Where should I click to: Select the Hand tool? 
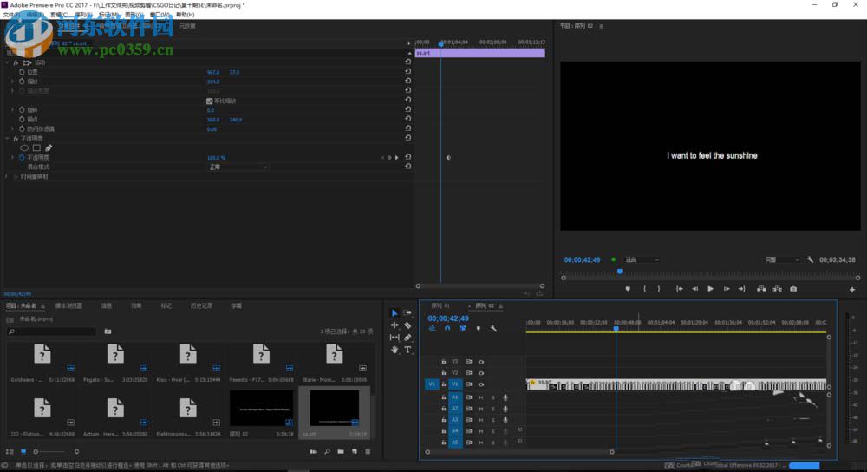pos(394,350)
